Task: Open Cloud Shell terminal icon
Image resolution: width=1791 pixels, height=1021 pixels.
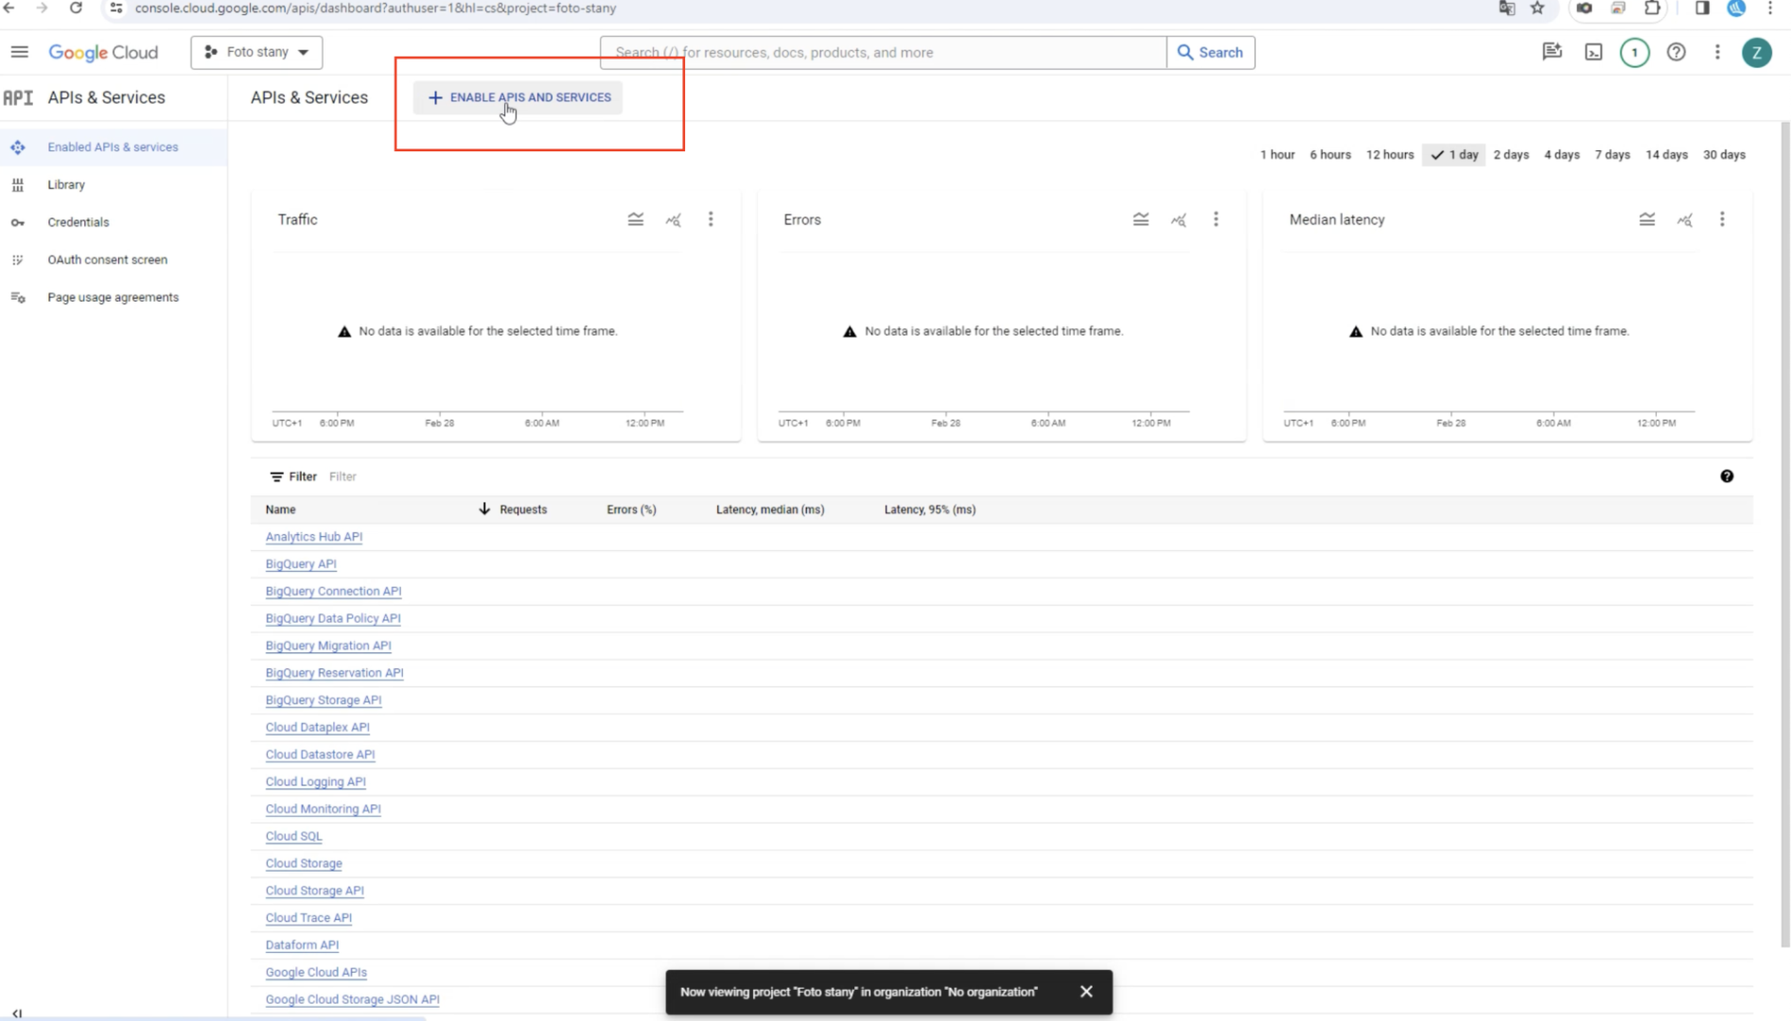Action: [x=1593, y=52]
